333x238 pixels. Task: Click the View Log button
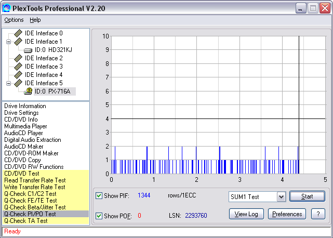(x=246, y=214)
